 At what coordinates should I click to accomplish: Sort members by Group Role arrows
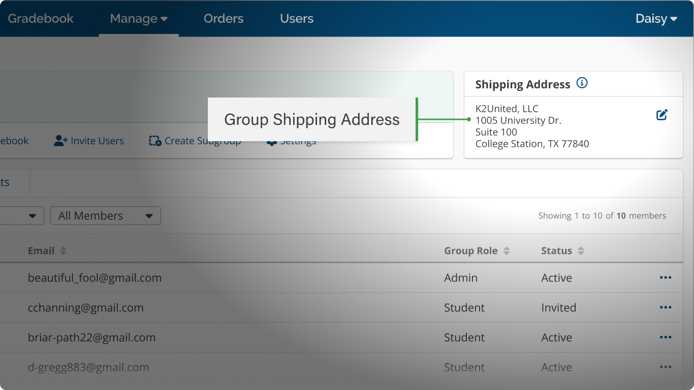coord(507,251)
